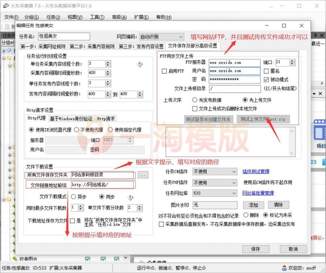
Task: Toggle the 被动模式 passive mode checkbox
Action: click(266, 80)
